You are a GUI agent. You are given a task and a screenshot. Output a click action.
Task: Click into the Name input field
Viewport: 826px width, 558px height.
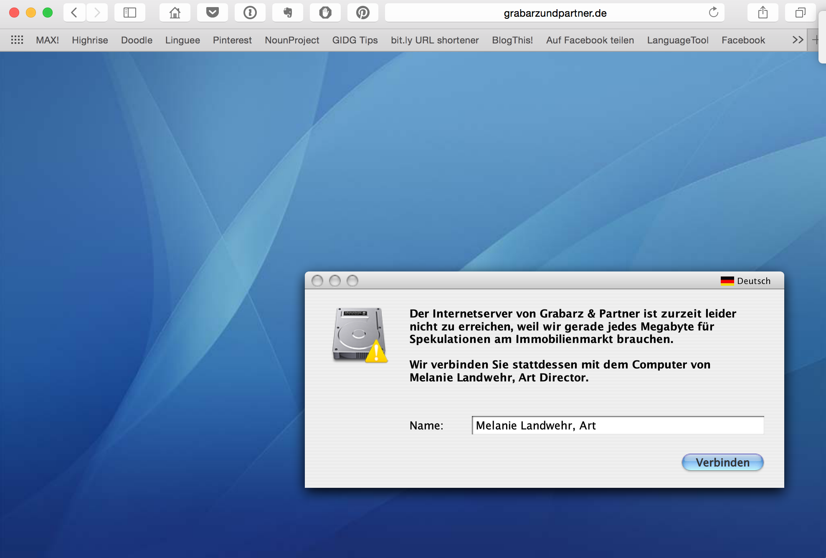(x=618, y=425)
